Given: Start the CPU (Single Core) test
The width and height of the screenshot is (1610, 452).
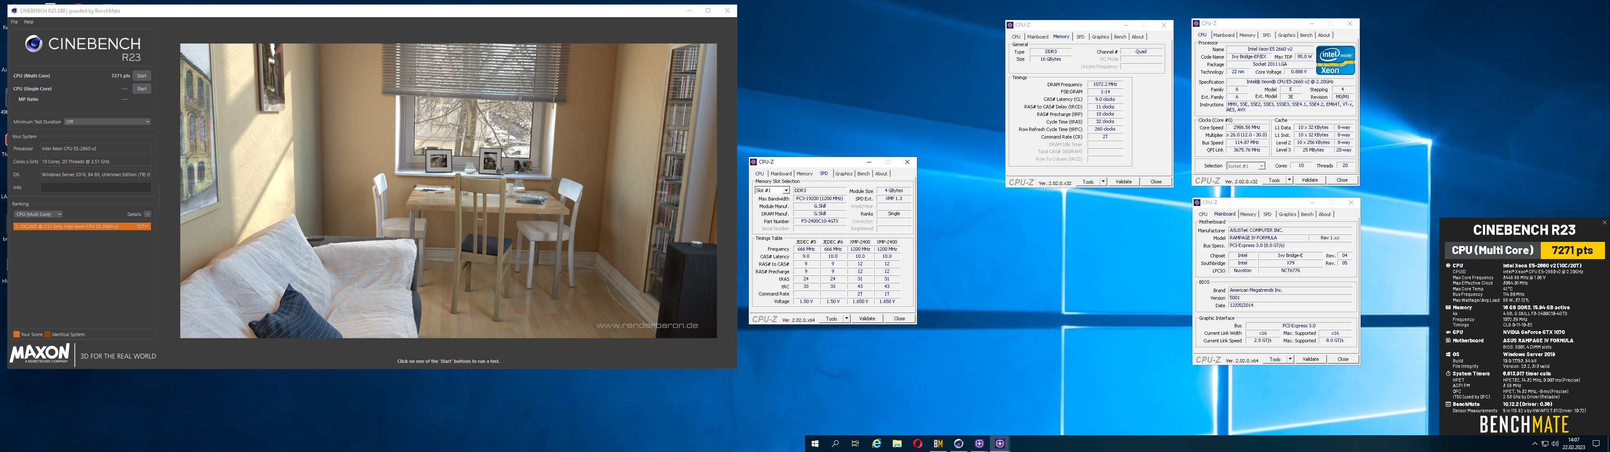Looking at the screenshot, I should [142, 89].
